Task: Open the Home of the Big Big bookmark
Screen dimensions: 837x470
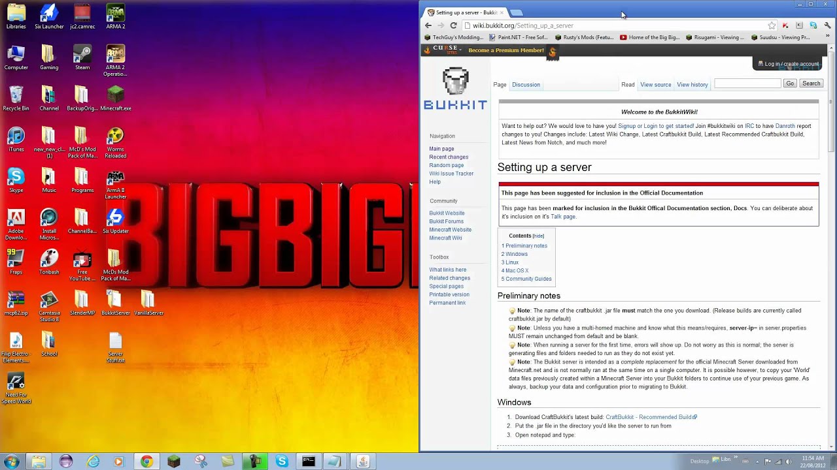Action: [650, 37]
